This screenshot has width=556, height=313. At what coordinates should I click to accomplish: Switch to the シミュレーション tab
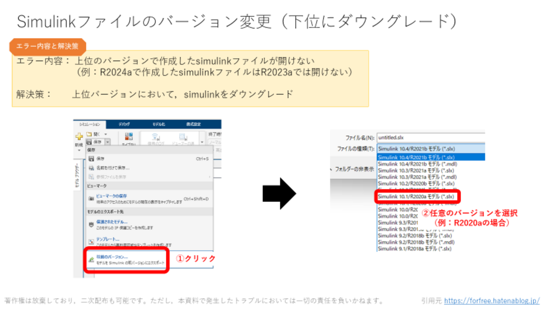[x=89, y=124]
